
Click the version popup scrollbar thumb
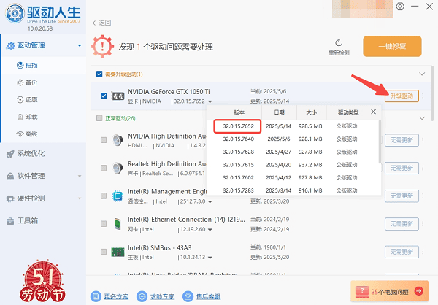pos(380,142)
